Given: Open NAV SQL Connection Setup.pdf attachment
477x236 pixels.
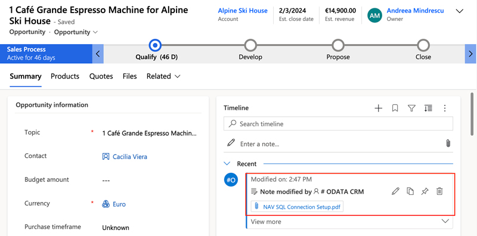Looking at the screenshot, I should pyautogui.click(x=297, y=207).
